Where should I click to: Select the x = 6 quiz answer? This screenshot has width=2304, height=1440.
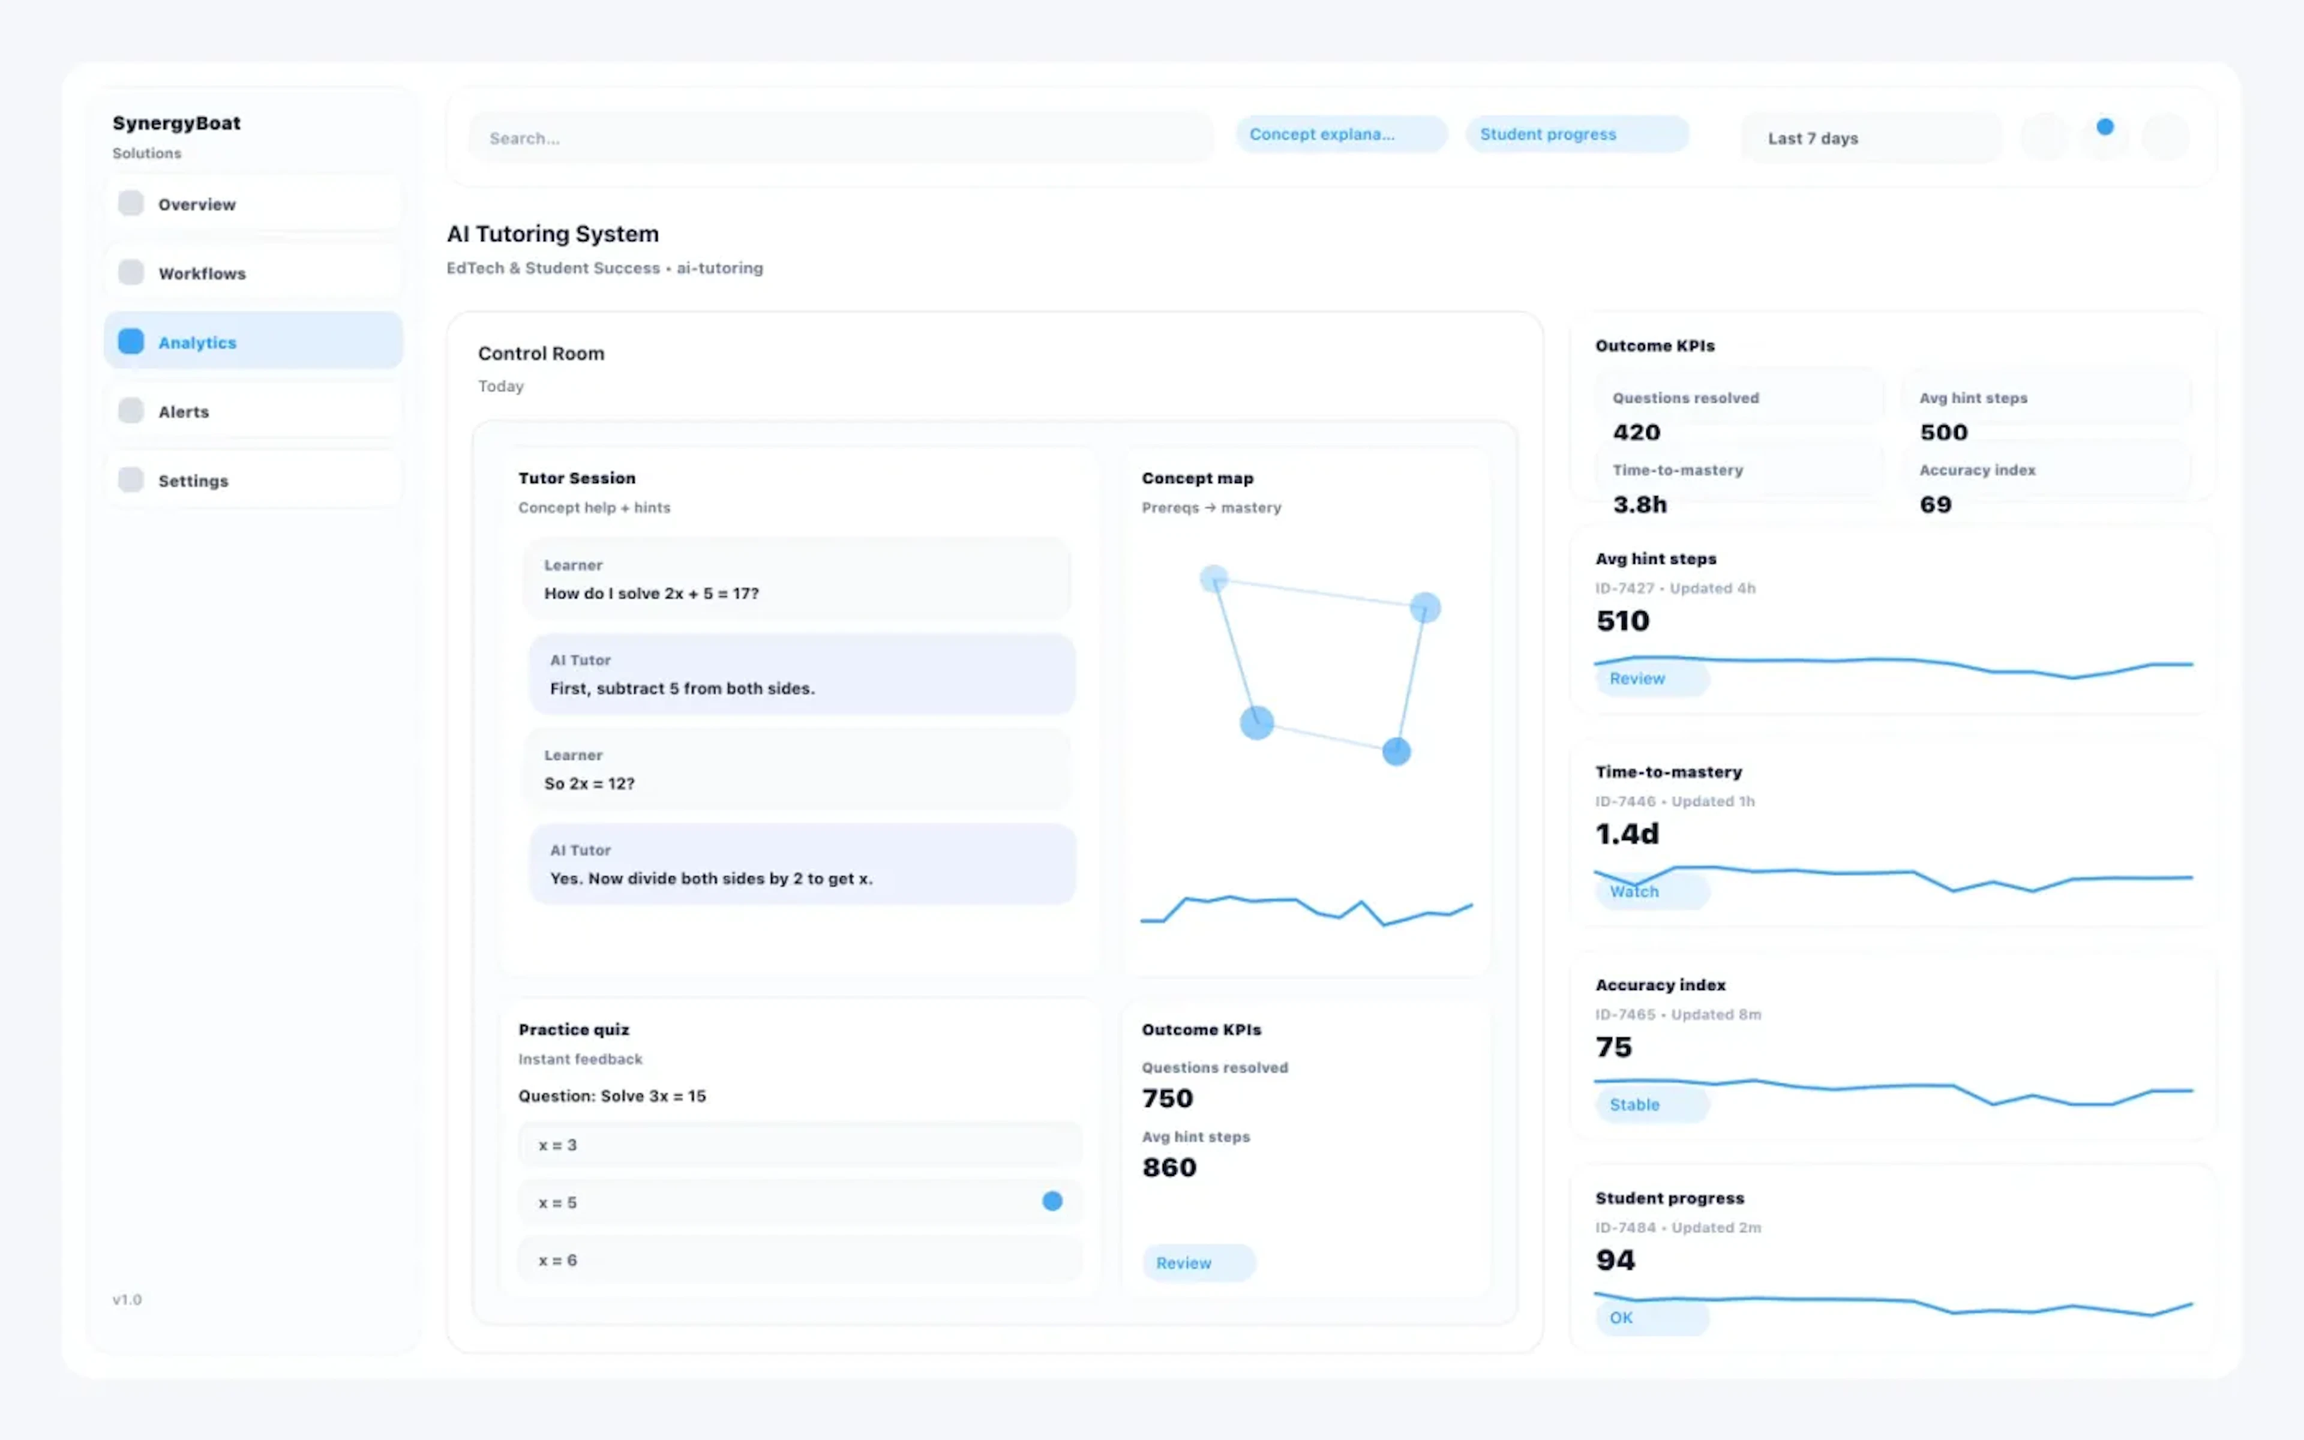[x=799, y=1259]
